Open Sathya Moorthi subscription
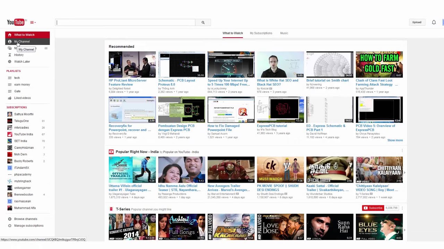 pyautogui.click(x=24, y=114)
